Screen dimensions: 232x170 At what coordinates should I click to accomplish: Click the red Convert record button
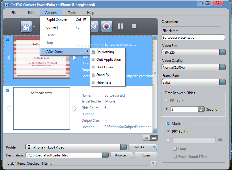(107, 27)
